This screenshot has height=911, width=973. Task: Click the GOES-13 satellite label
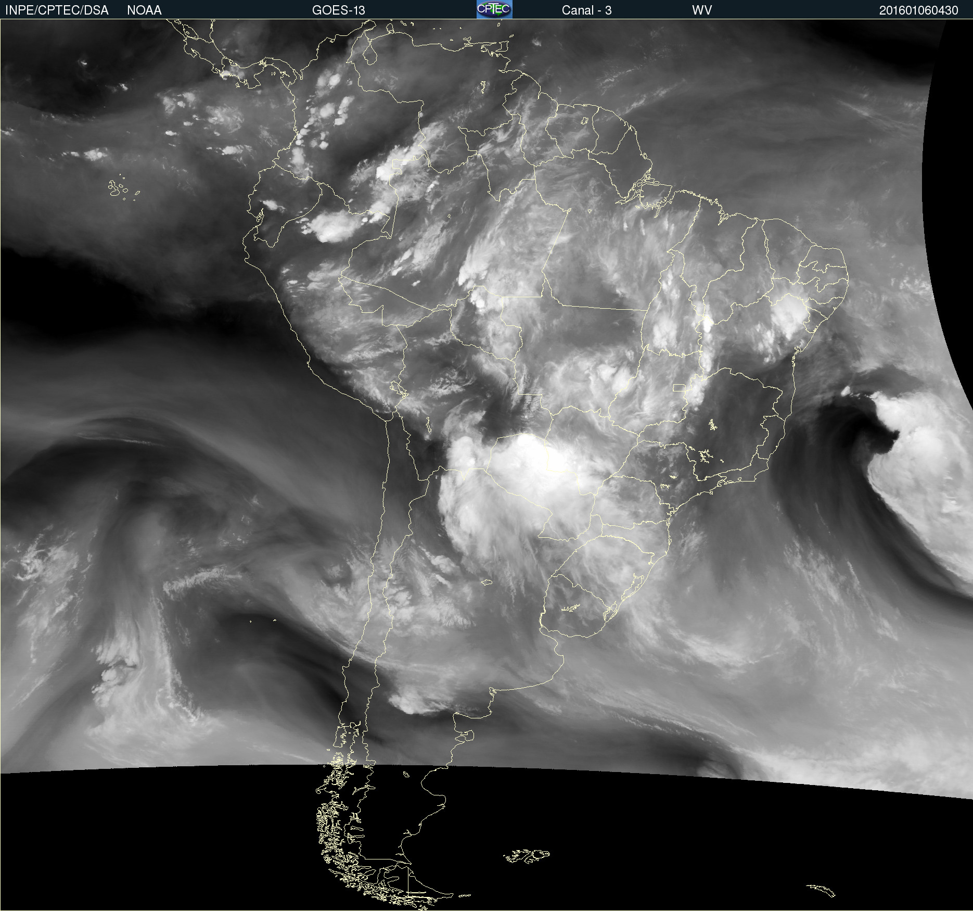point(339,10)
